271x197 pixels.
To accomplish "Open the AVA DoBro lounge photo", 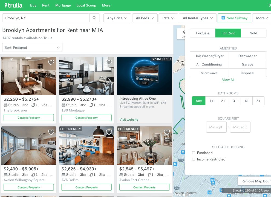I will pyautogui.click(x=87, y=145).
